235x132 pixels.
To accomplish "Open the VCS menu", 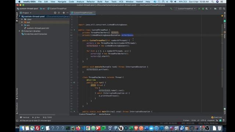I will click(121, 1).
